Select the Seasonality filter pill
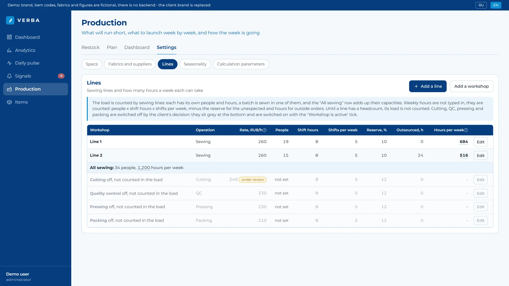Image resolution: width=509 pixels, height=286 pixels. (195, 64)
